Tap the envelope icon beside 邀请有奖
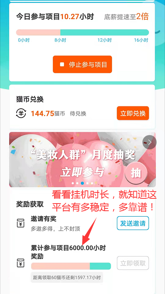 click(21, 223)
